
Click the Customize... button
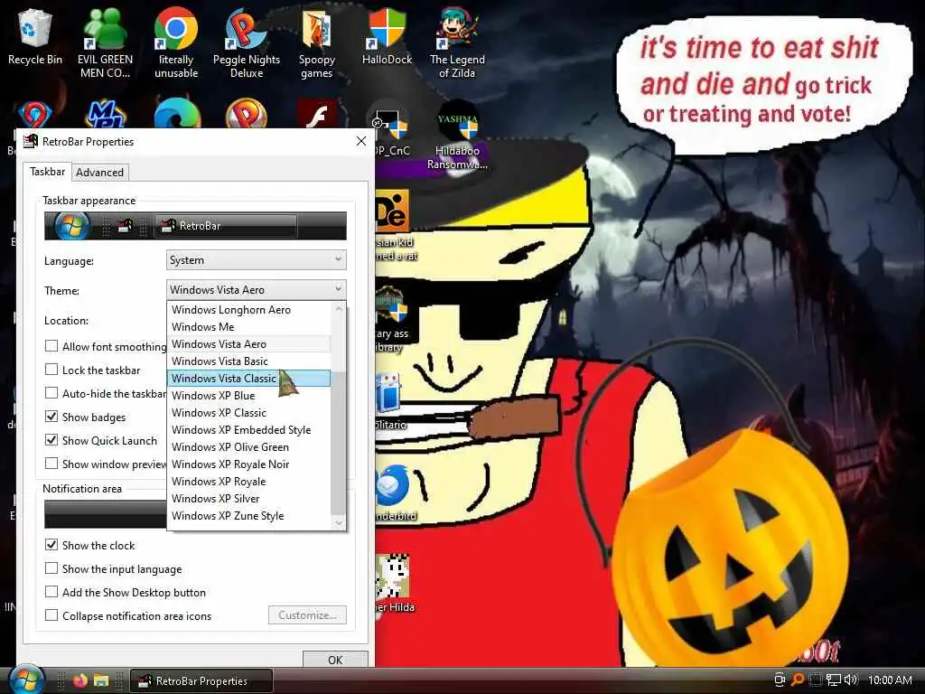click(x=307, y=614)
